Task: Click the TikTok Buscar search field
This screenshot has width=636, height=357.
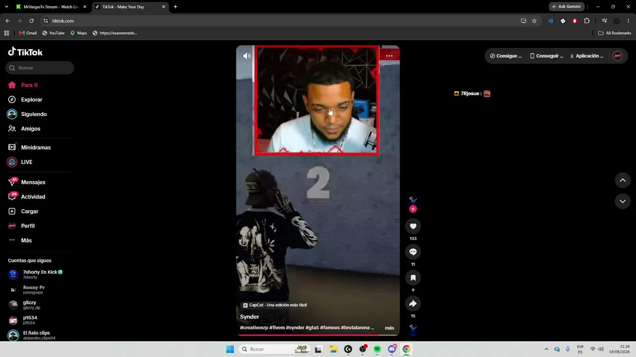Action: 40,68
